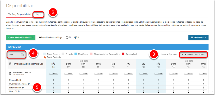
Task: Click Inventario Restante value for MAR 09
Action: point(98,84)
